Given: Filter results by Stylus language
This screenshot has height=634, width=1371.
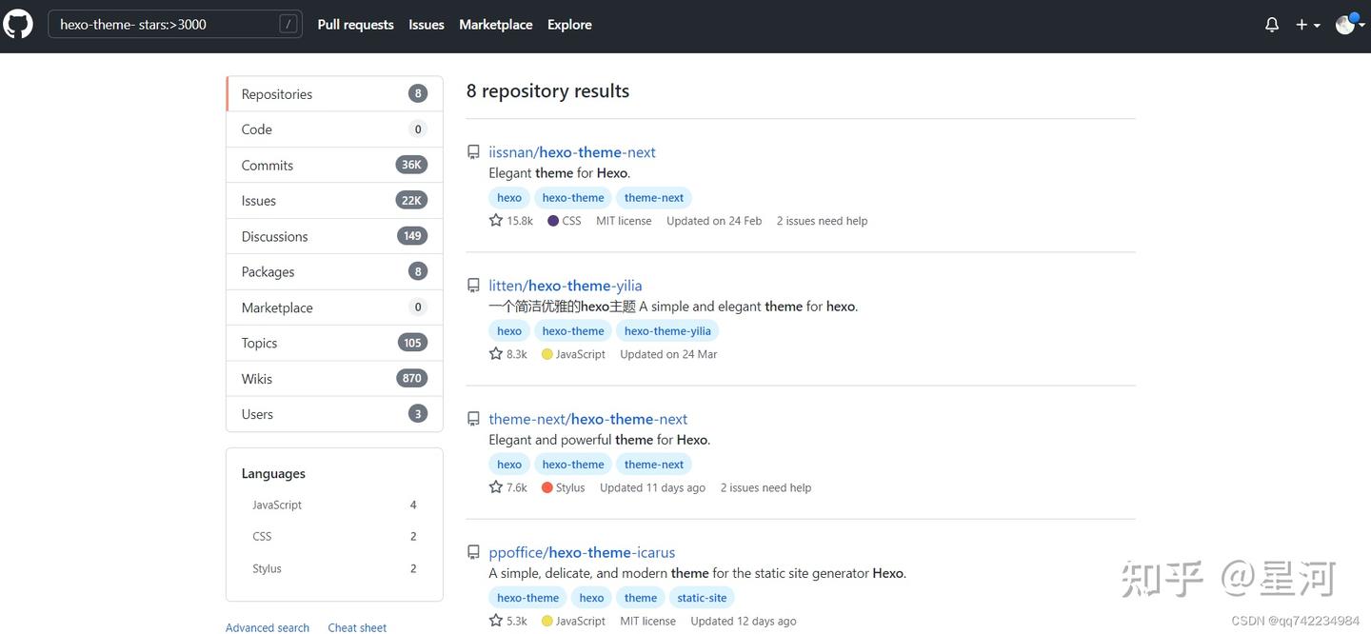Looking at the screenshot, I should [266, 568].
